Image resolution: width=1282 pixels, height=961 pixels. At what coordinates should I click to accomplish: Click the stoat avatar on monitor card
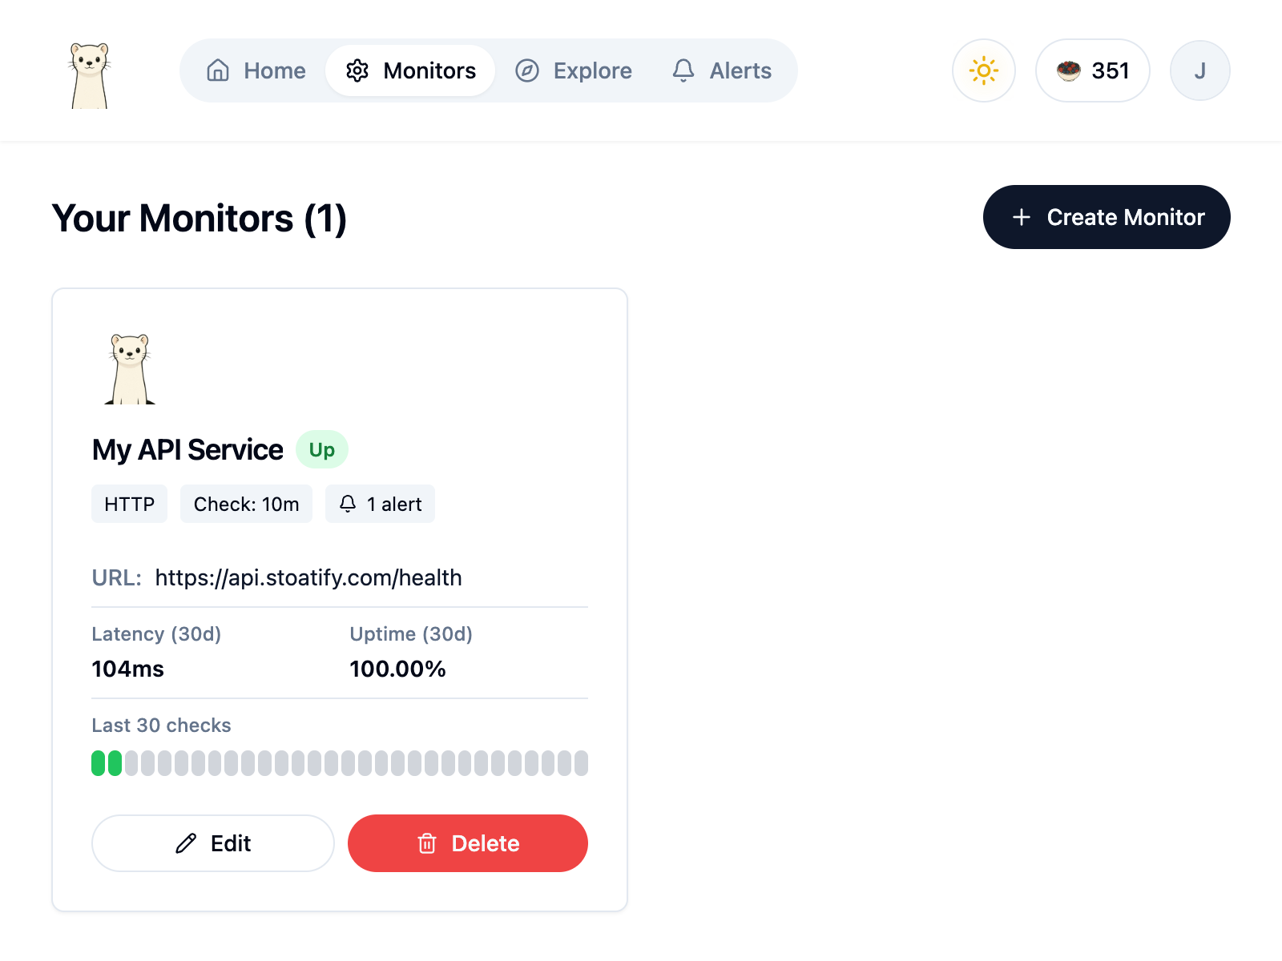[x=130, y=369]
